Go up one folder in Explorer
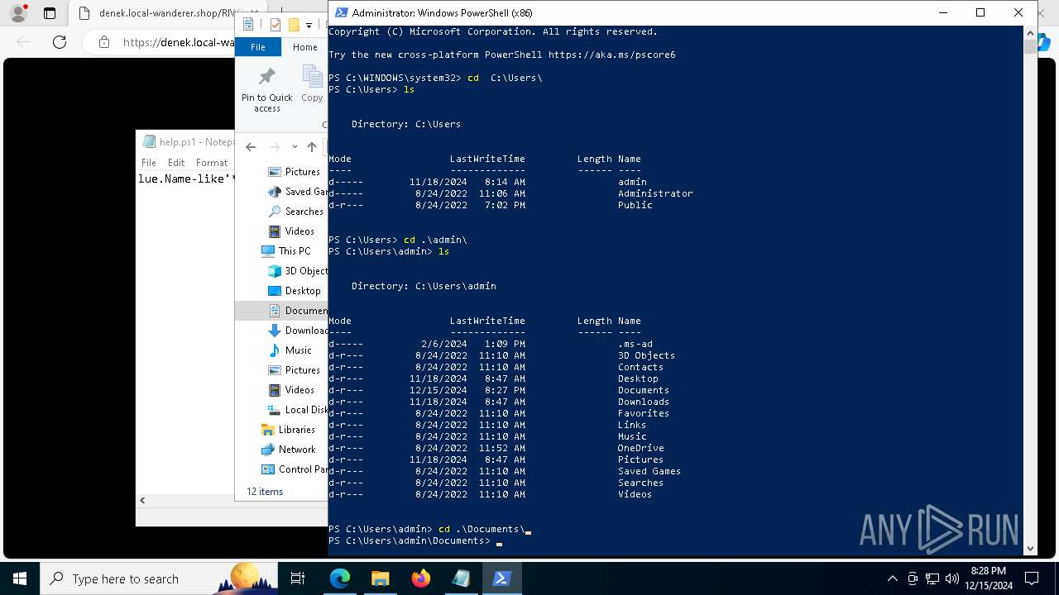The width and height of the screenshot is (1059, 595). 312,147
